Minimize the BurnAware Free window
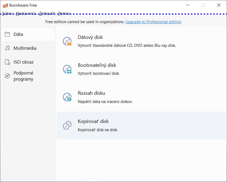 (x=188, y=5)
